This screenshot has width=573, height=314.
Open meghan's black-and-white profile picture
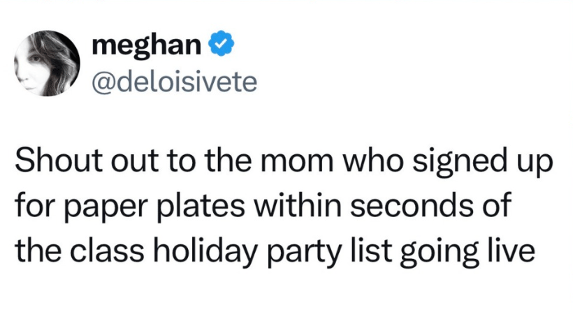(47, 63)
